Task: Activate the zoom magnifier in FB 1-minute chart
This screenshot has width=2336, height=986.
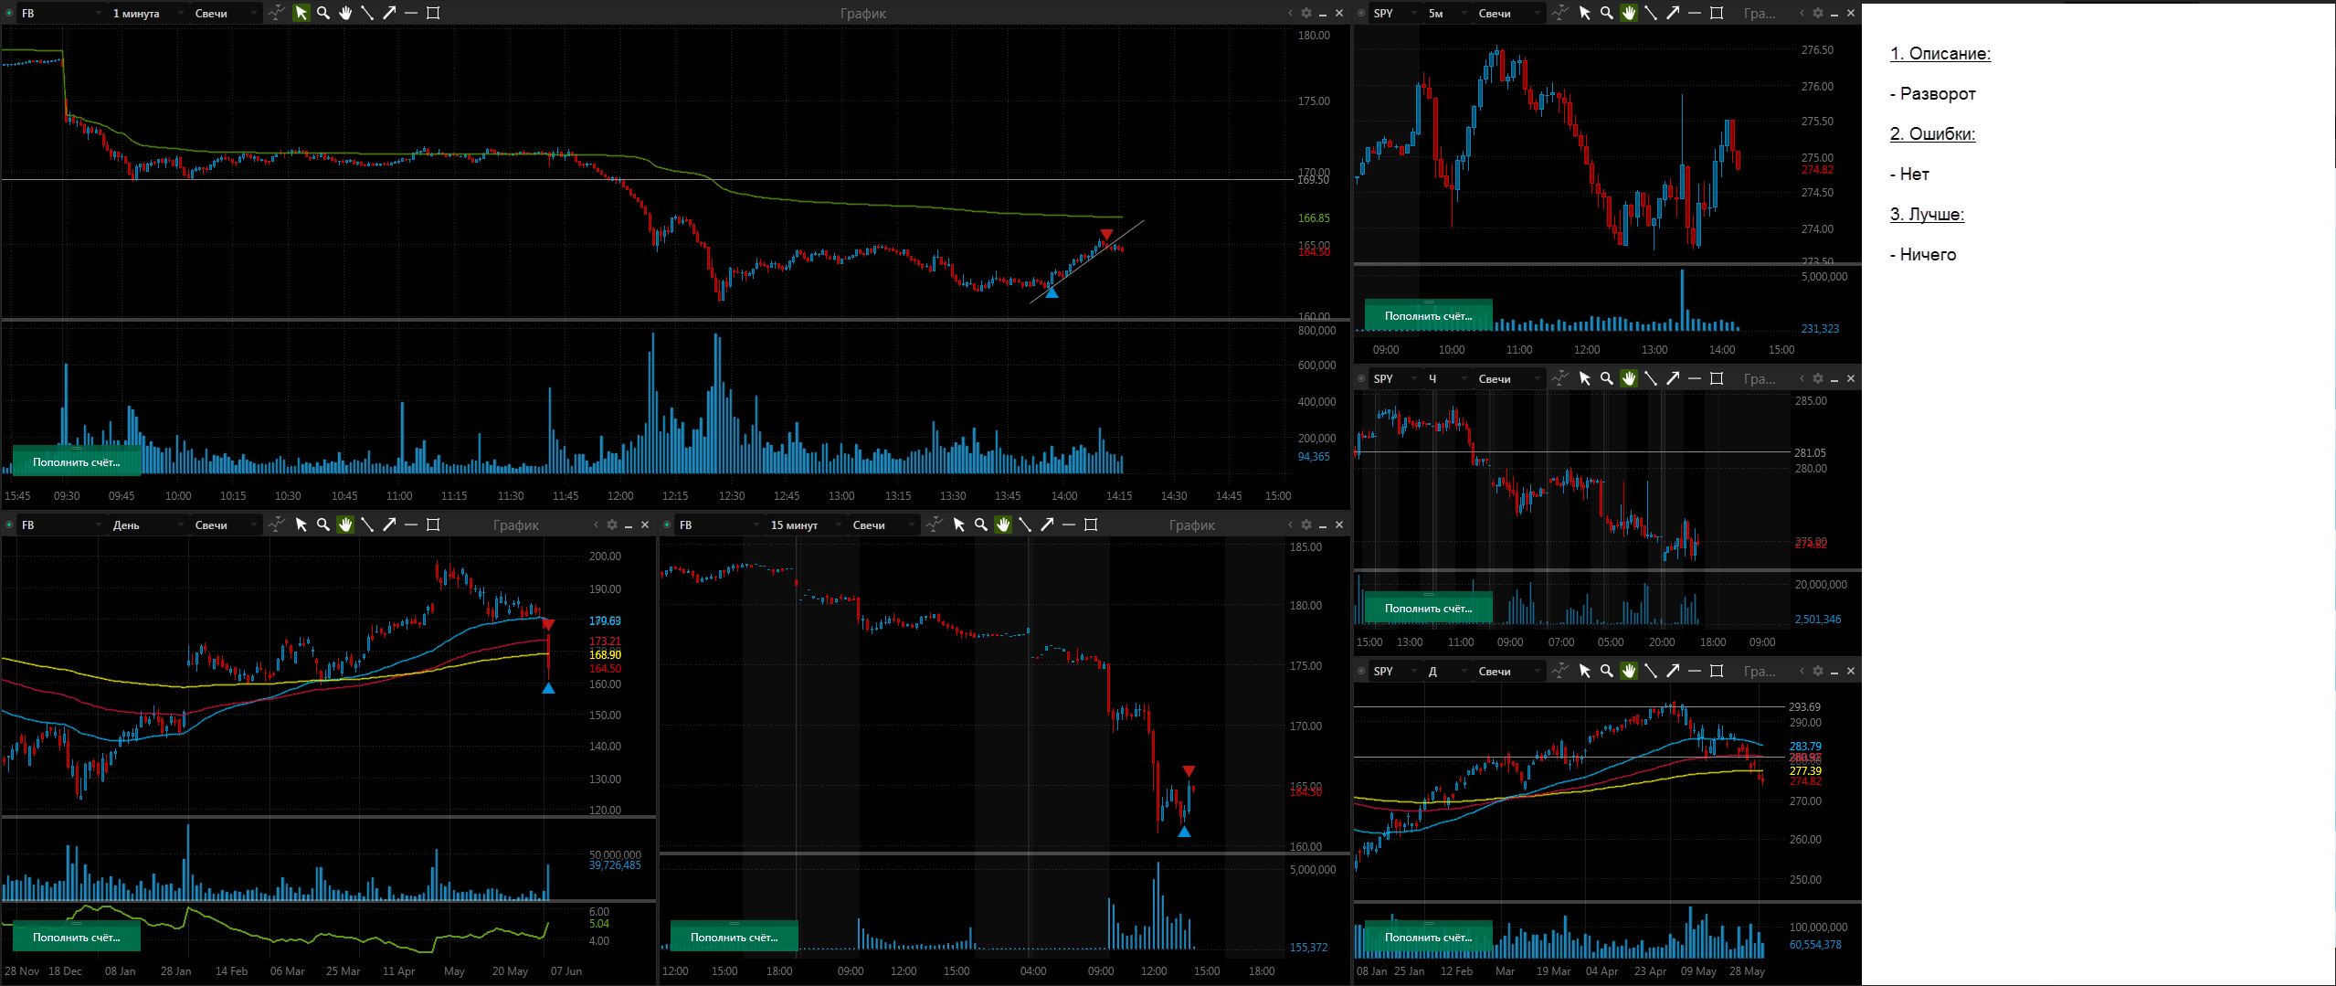Action: 322,13
